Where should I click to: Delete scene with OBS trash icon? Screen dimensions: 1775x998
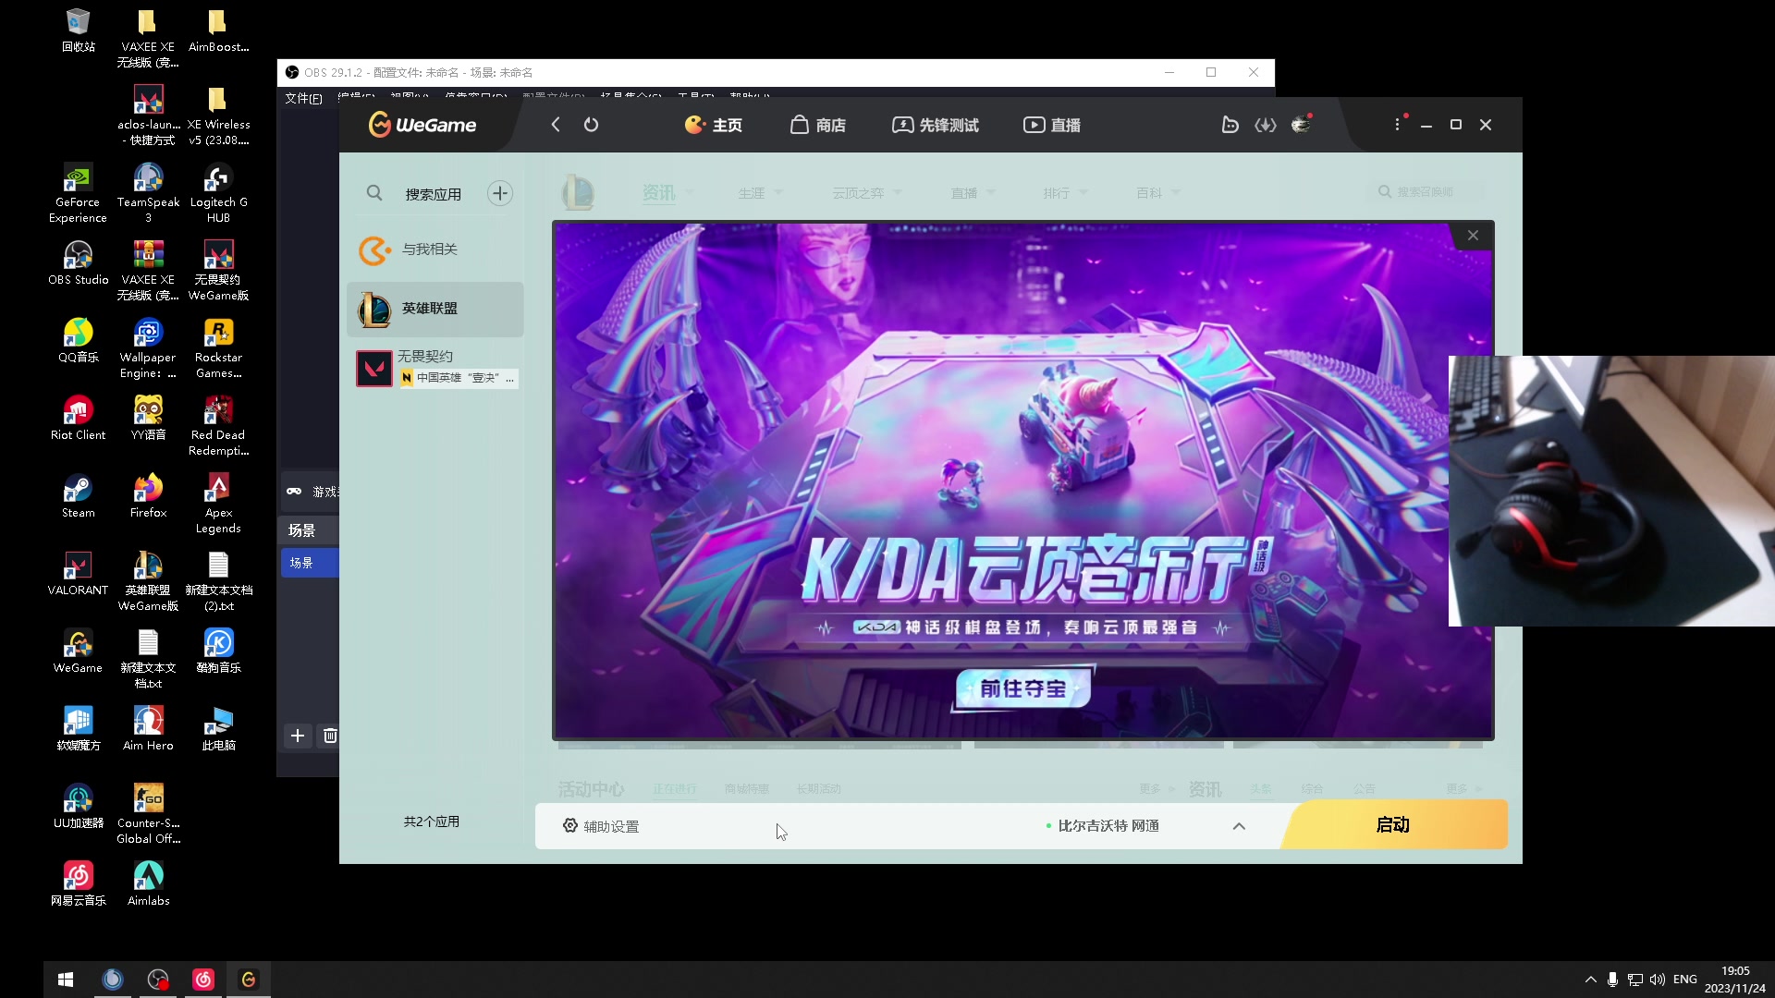coord(330,736)
